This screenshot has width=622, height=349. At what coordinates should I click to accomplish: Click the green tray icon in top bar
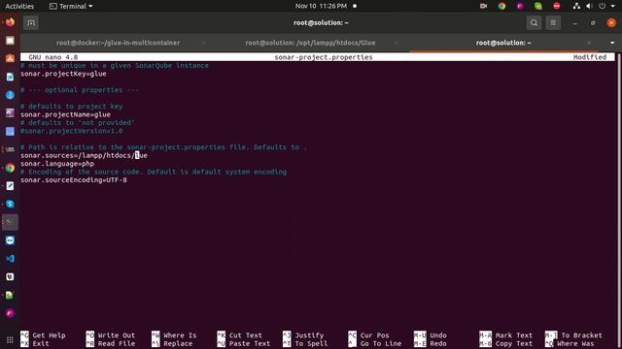pos(538,6)
